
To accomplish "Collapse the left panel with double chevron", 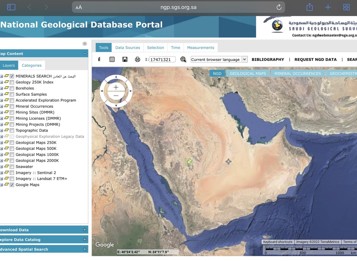I will 85,44.
